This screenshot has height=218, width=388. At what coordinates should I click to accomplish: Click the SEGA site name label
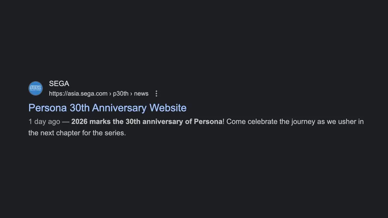(x=59, y=84)
